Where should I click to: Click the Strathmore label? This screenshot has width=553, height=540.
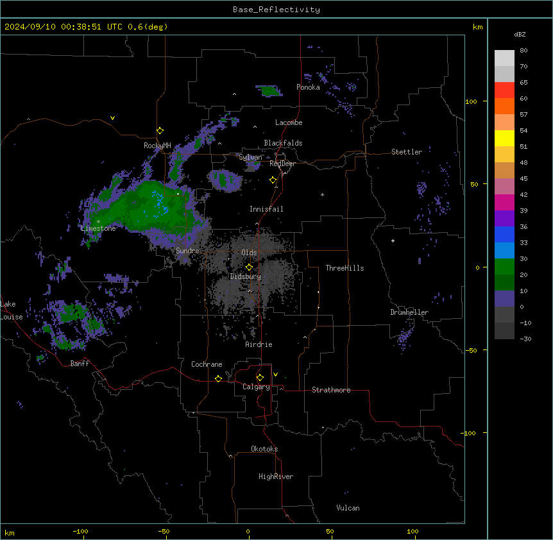(x=331, y=390)
